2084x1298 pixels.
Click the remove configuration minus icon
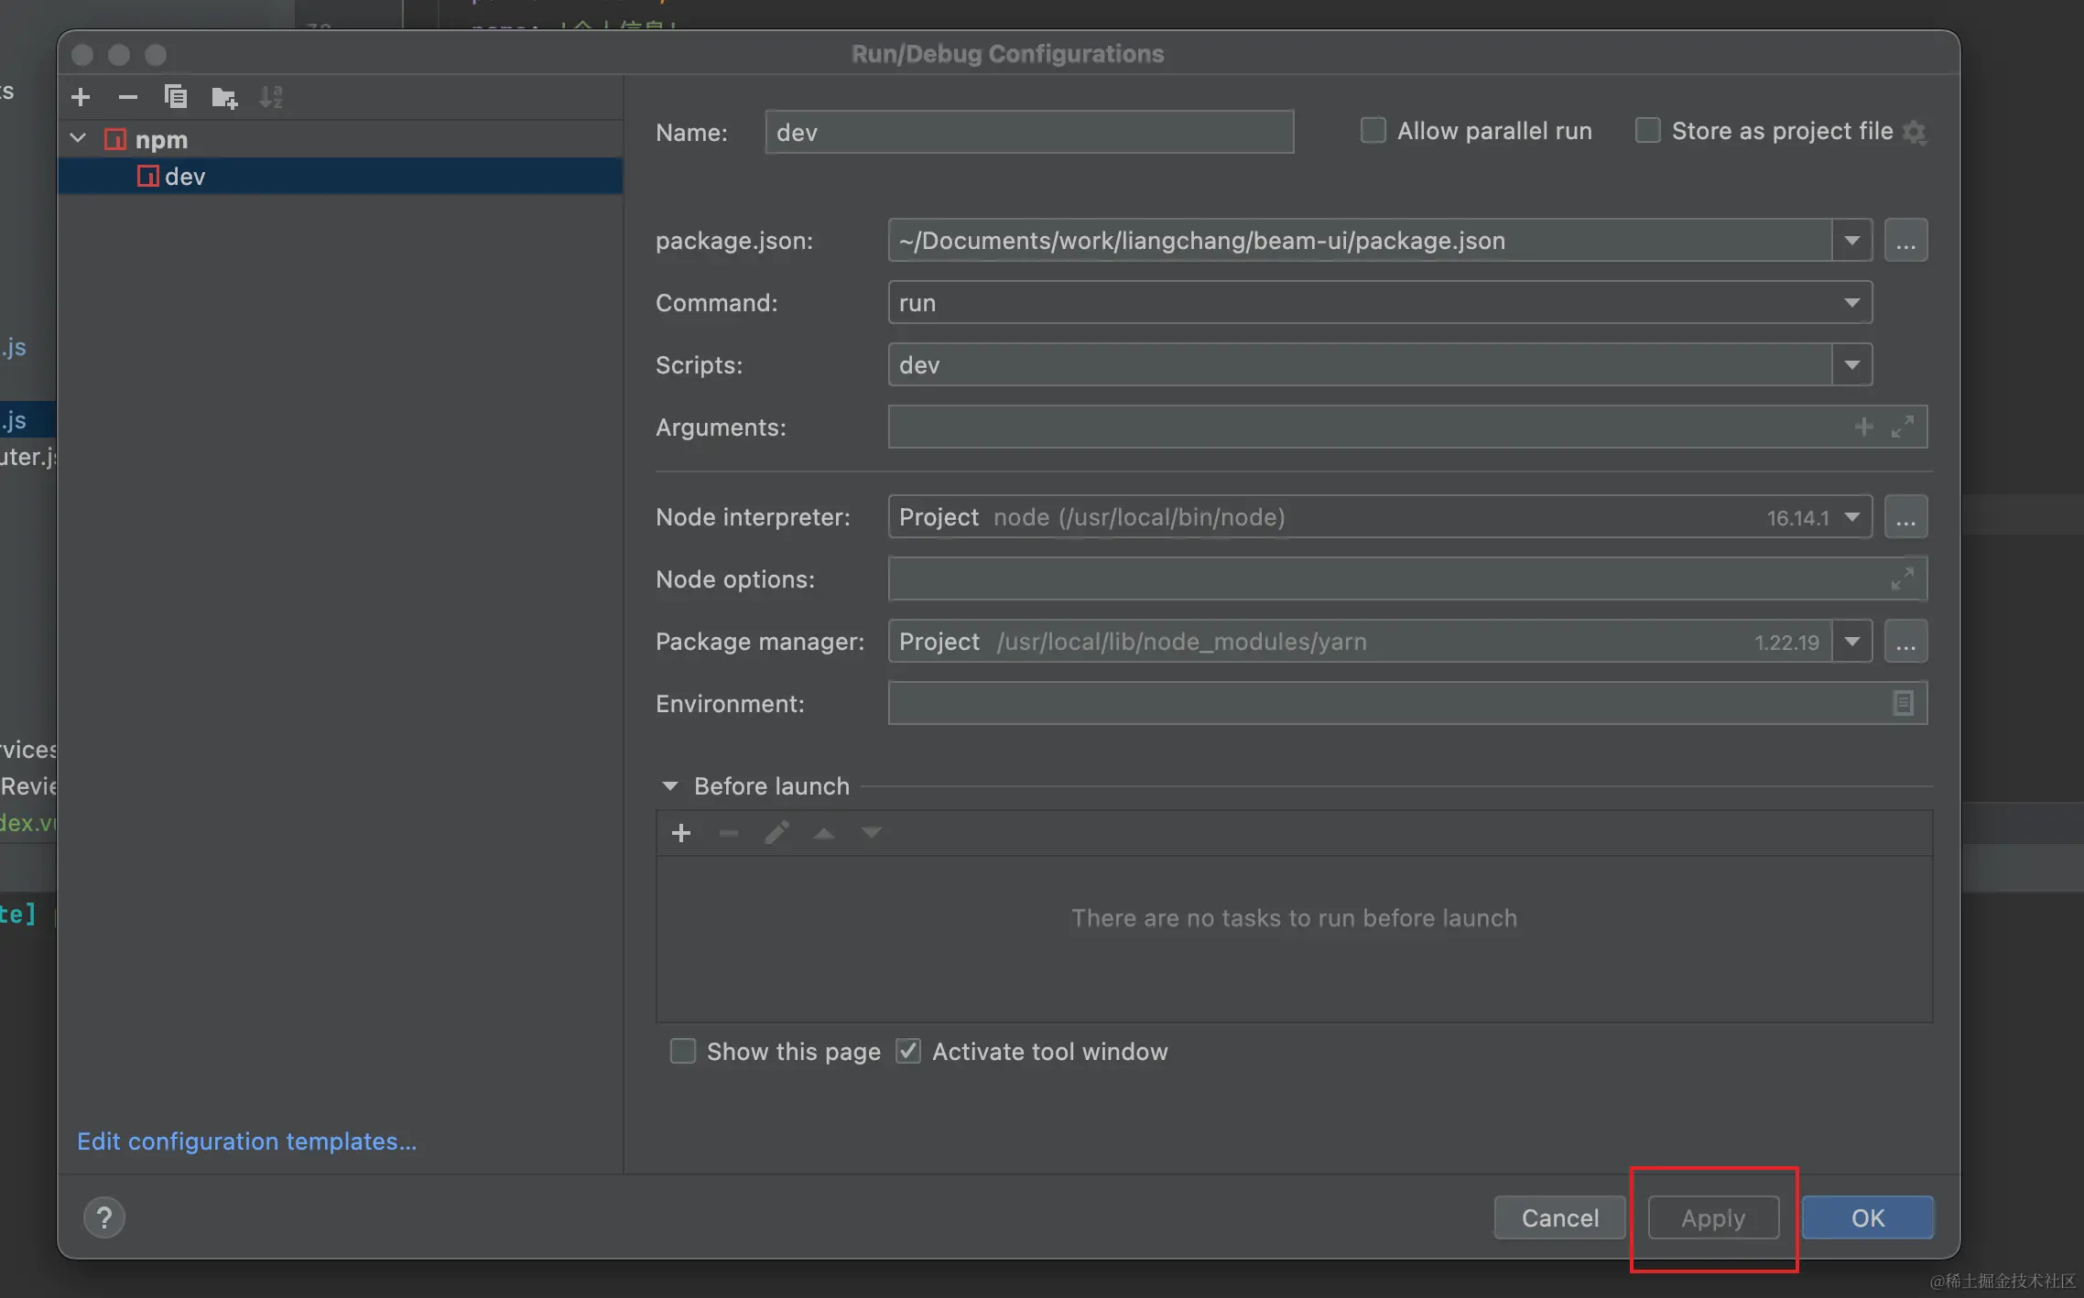click(128, 97)
